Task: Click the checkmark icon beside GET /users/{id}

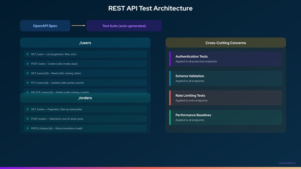Action: [28, 73]
